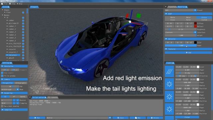The height and width of the screenshot is (120, 213).
Task: Select the third point light sun icon
Action: [x=169, y=109]
